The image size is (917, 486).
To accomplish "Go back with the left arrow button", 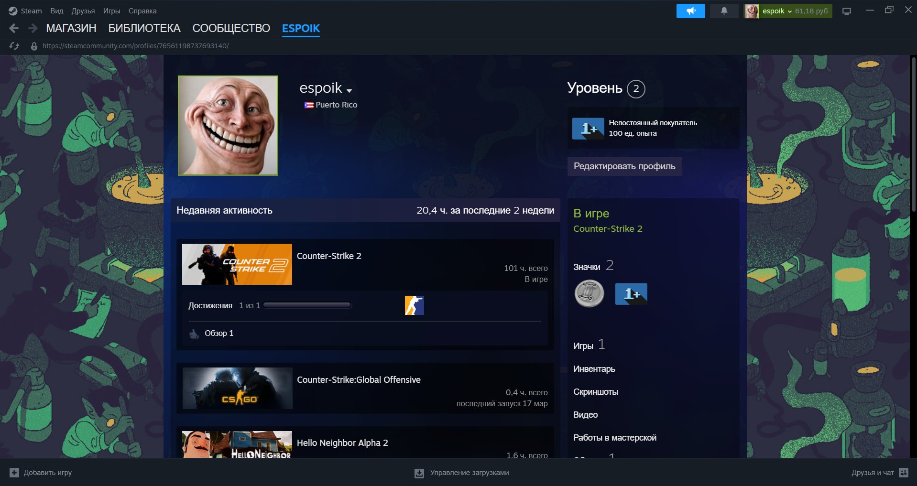I will coord(14,29).
